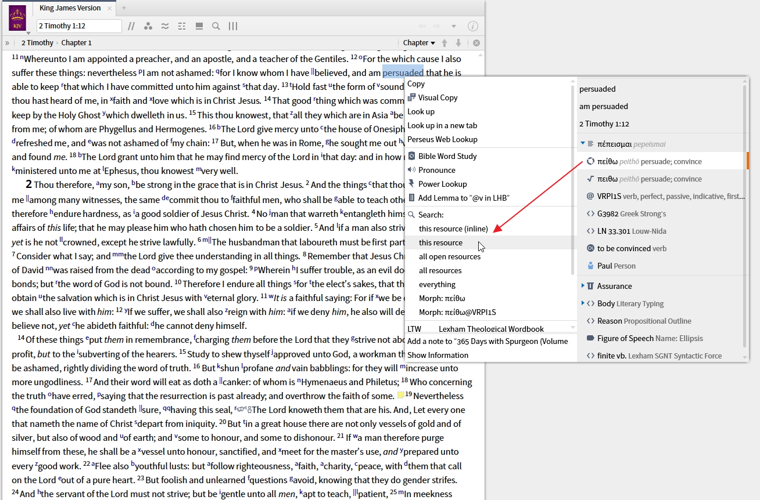The width and height of the screenshot is (760, 500).
Task: Select the finite vb. Syntactic Force row
Action: point(661,356)
